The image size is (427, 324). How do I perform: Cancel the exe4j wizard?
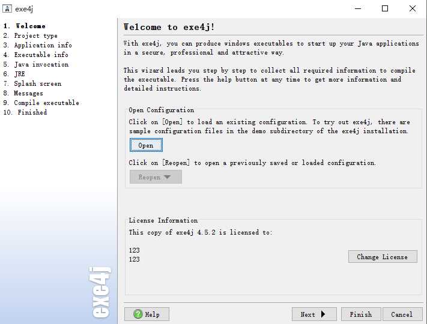click(402, 314)
